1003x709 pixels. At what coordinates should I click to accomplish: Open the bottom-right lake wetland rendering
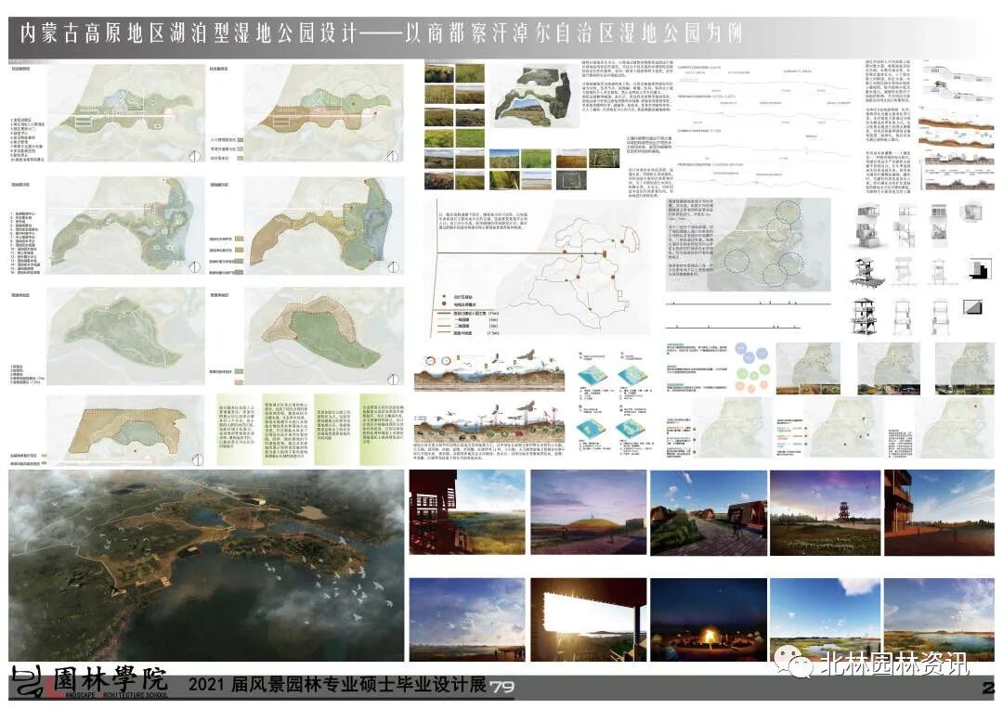pos(939,620)
